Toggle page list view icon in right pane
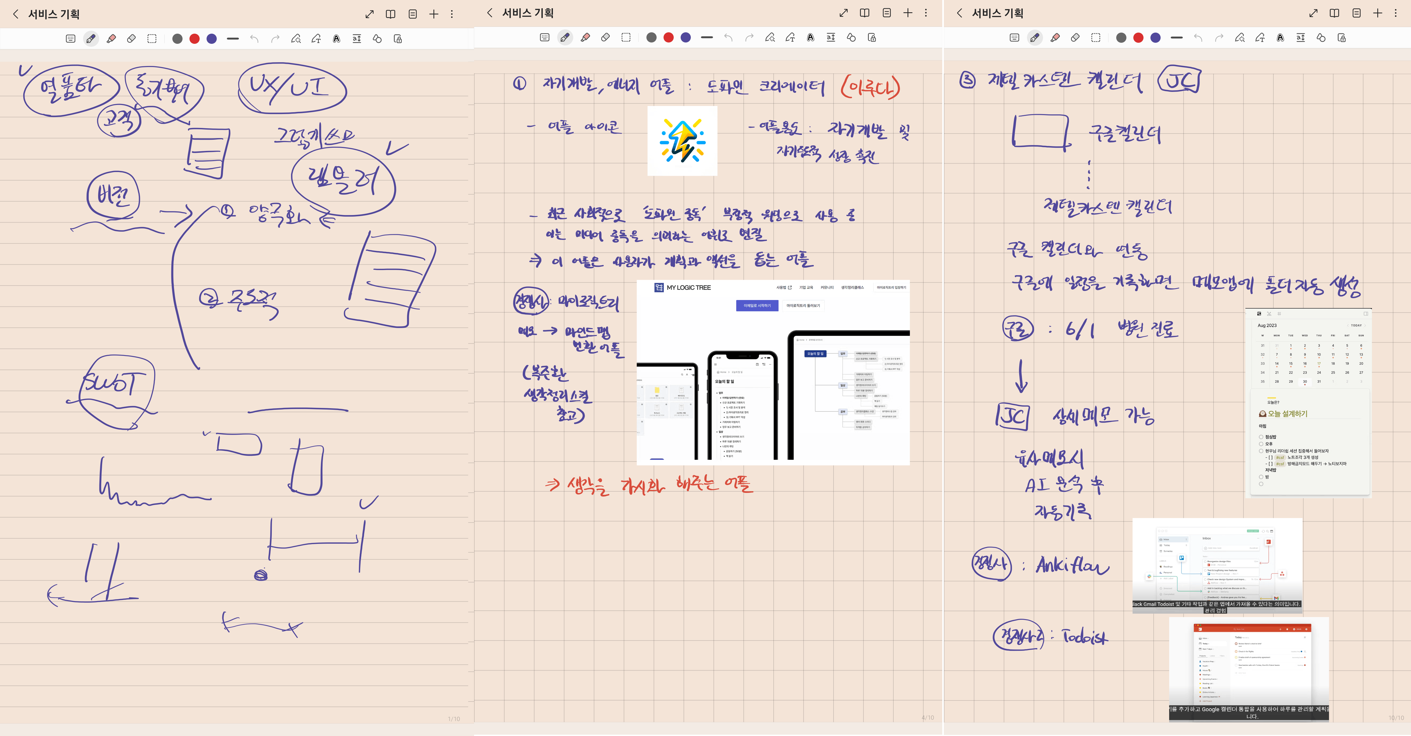Image resolution: width=1411 pixels, height=736 pixels. point(1356,13)
